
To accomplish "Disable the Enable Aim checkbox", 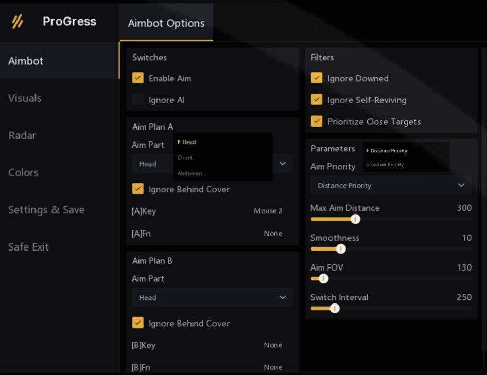I will coord(138,78).
